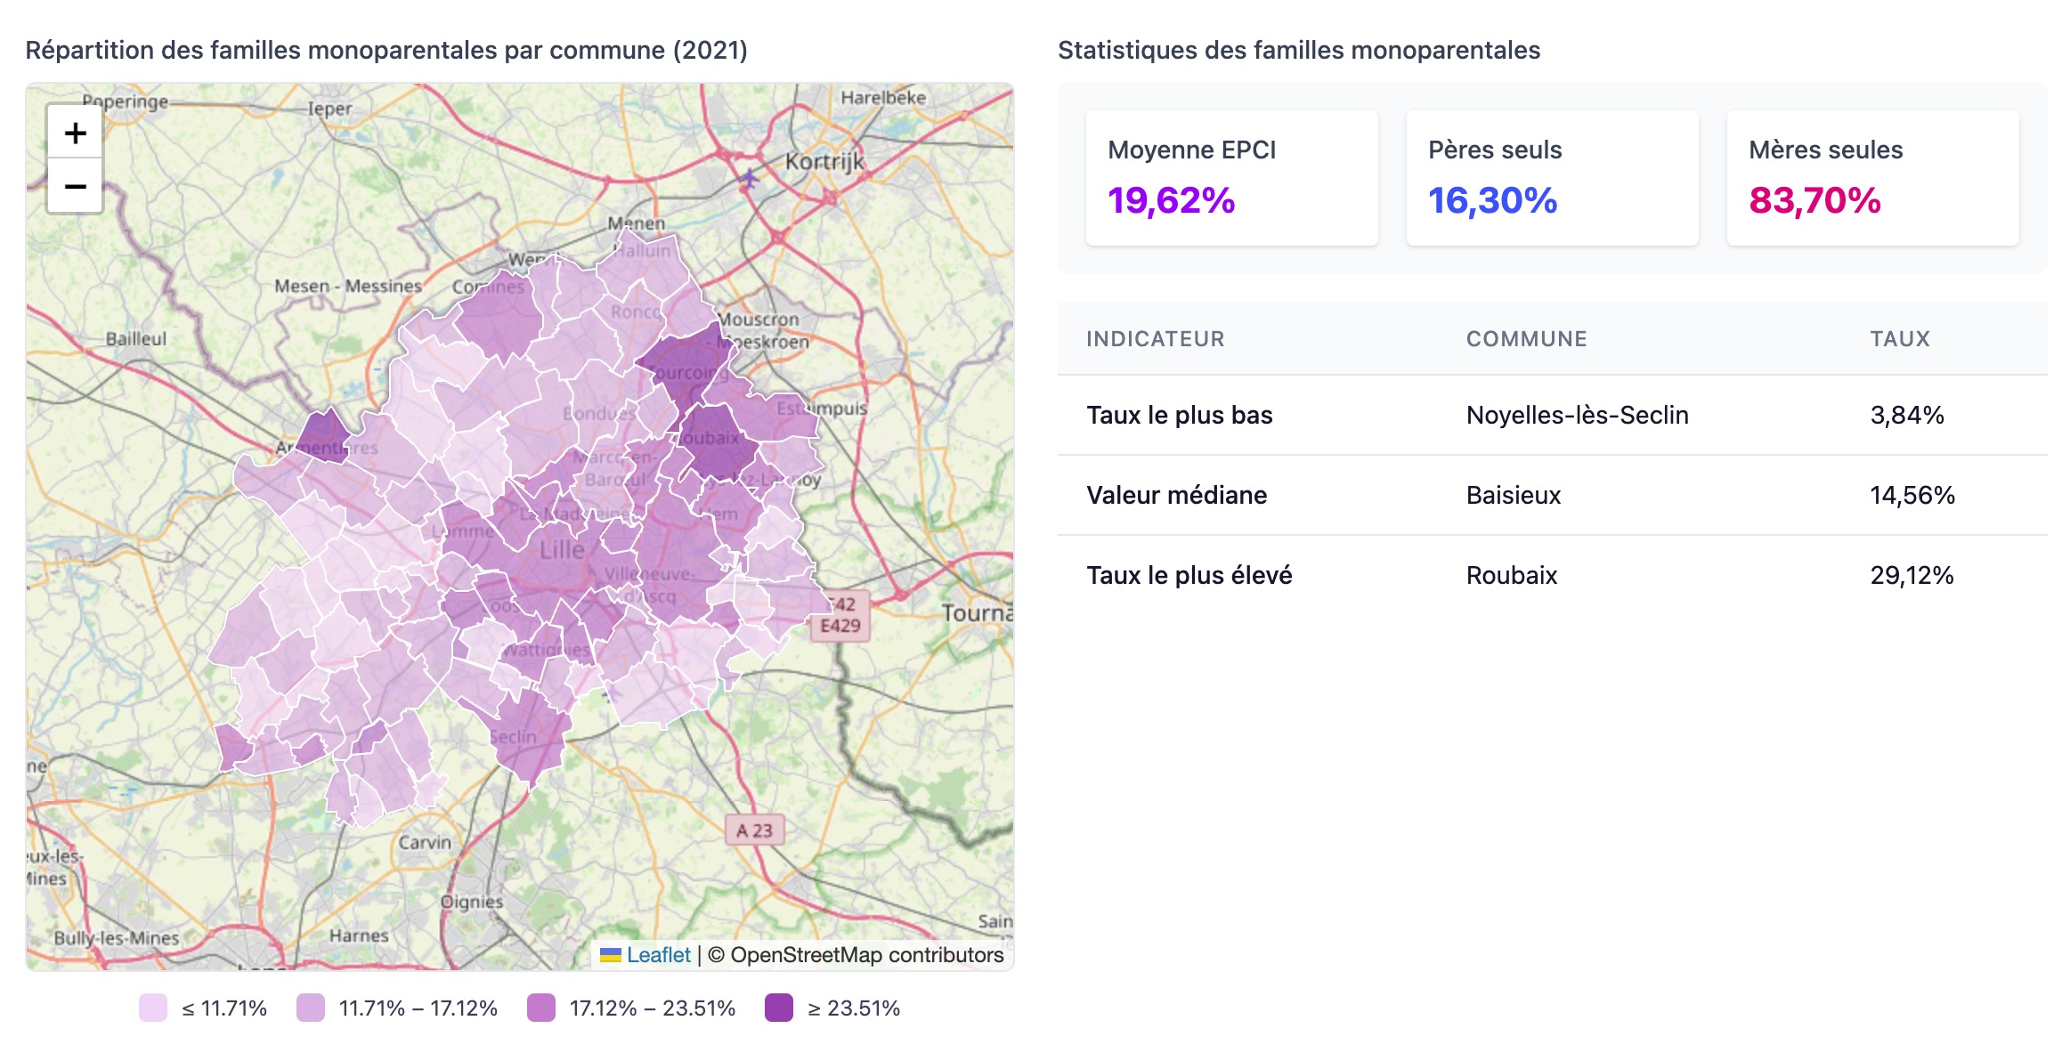2062x1061 pixels.
Task: Click the map zoom-in plus icon
Action: pos(75,134)
